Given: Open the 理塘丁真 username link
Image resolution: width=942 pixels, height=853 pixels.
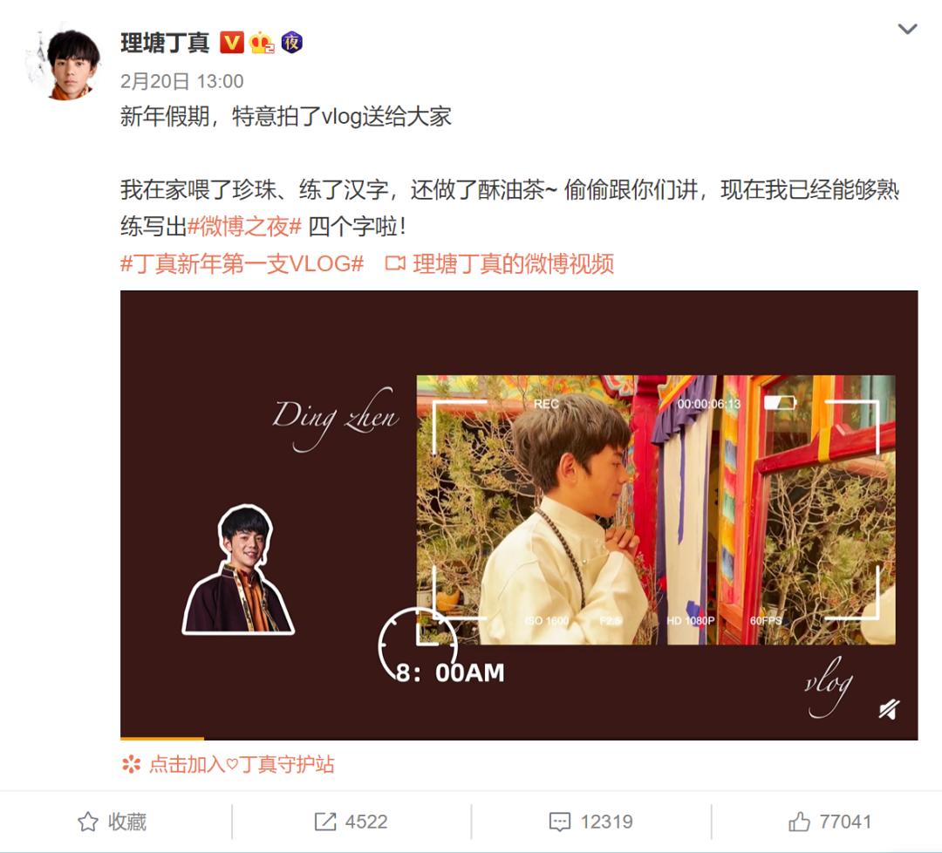Looking at the screenshot, I should pyautogui.click(x=165, y=44).
